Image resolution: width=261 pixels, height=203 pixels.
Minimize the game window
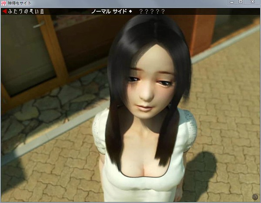[232, 2]
